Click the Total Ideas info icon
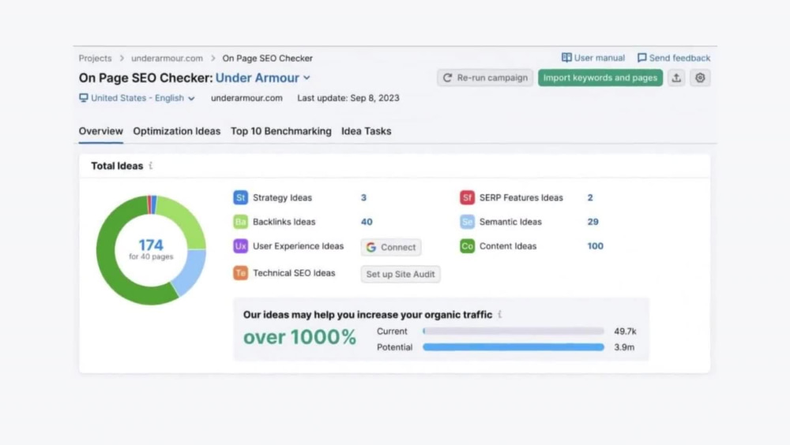790x445 pixels. click(x=151, y=166)
